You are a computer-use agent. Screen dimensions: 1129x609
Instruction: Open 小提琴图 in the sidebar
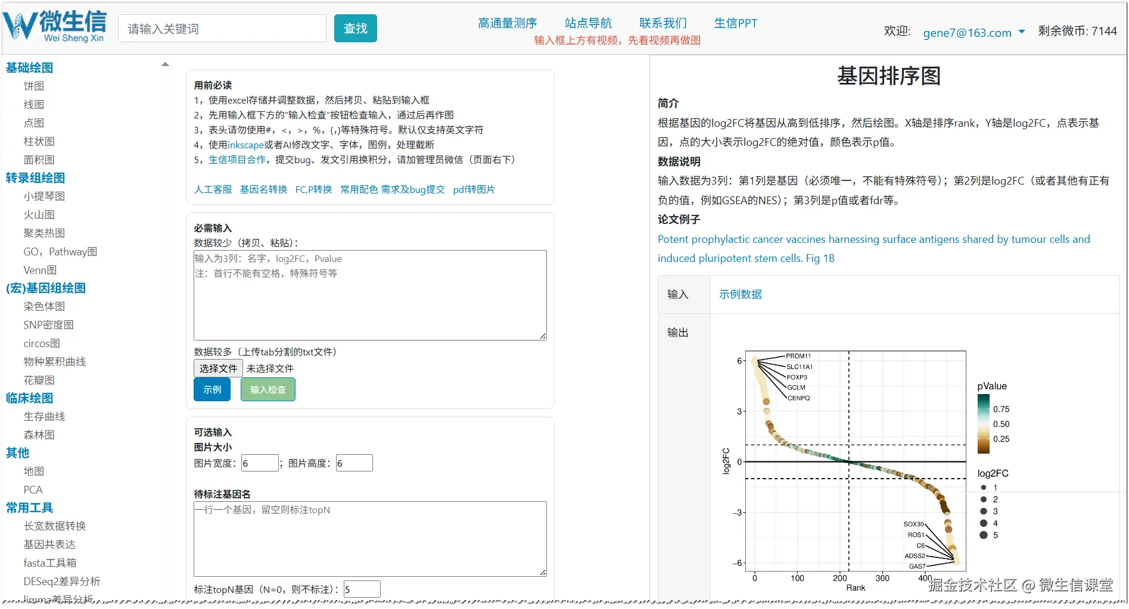45,196
